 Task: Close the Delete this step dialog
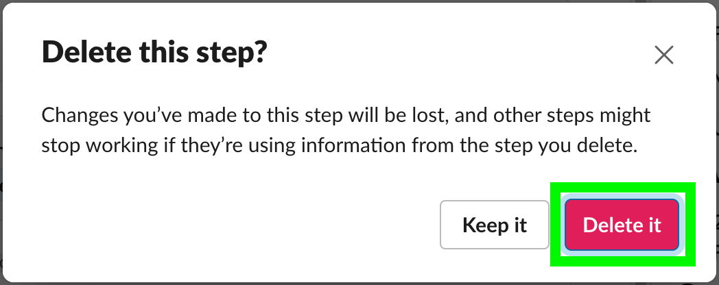[663, 55]
